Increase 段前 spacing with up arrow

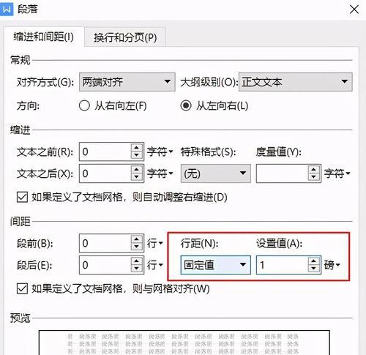tap(137, 239)
